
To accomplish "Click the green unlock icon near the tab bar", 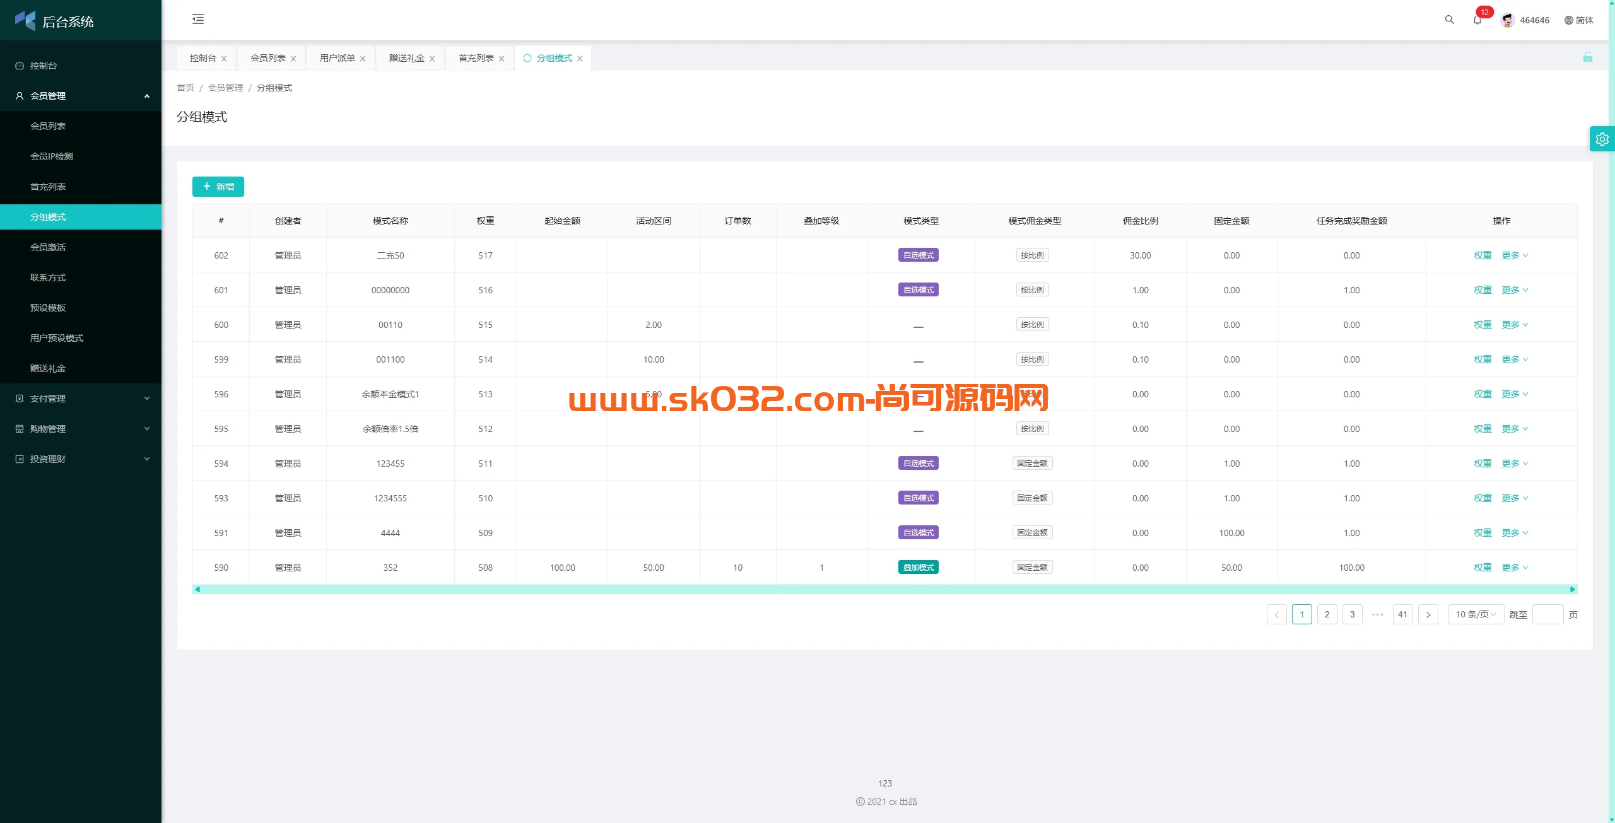I will tap(1588, 58).
